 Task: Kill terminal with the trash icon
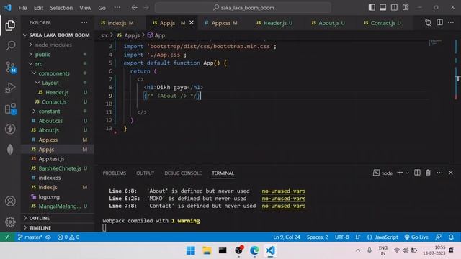point(428,173)
